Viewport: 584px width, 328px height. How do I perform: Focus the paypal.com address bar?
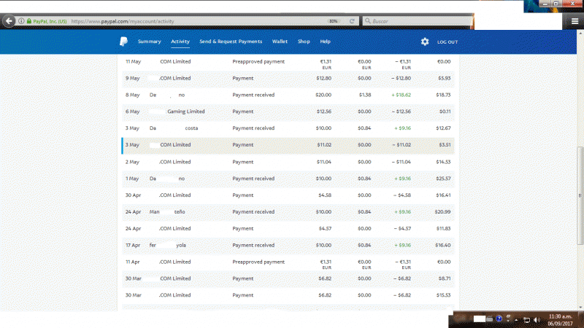tap(197, 21)
